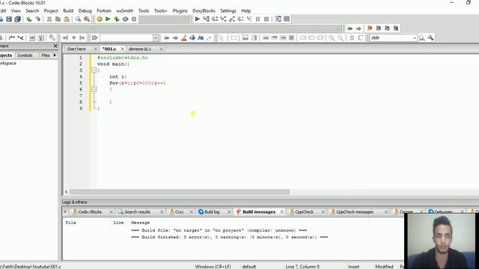This screenshot has height=269, width=479.
Task: Click the Build finished message row
Action: tap(230, 237)
